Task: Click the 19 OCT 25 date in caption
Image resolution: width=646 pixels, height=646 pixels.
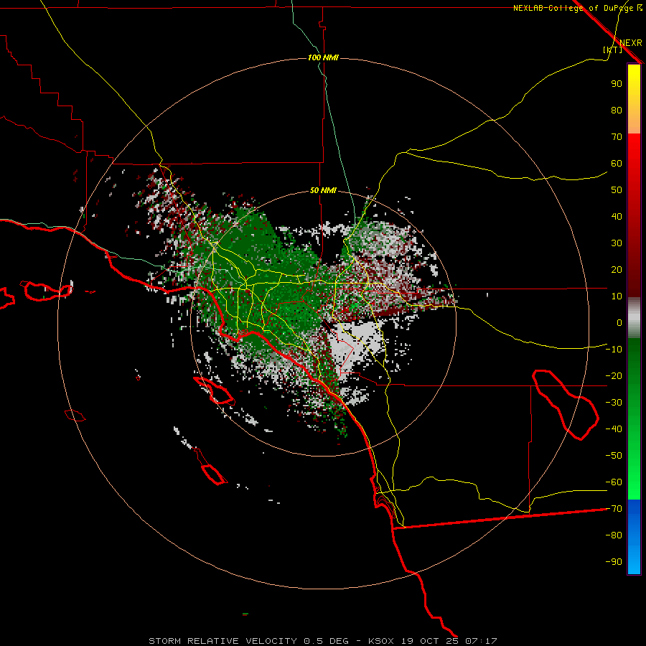Action: (430, 641)
